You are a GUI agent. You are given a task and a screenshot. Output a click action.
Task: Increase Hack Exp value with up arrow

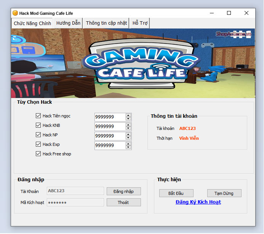(x=128, y=144)
